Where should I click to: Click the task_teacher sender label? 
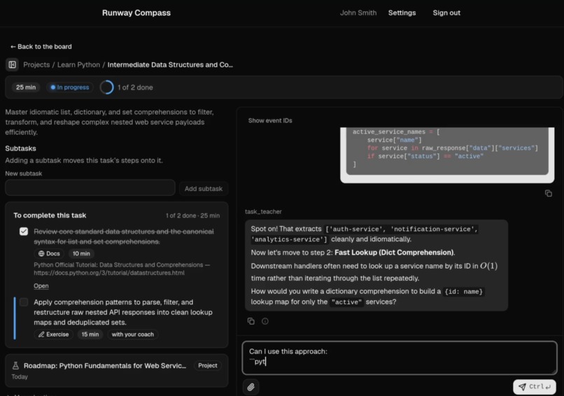(x=263, y=211)
